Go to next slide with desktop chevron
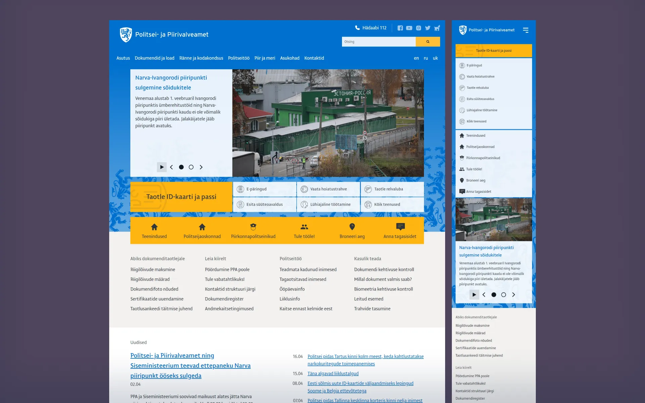 (x=201, y=167)
